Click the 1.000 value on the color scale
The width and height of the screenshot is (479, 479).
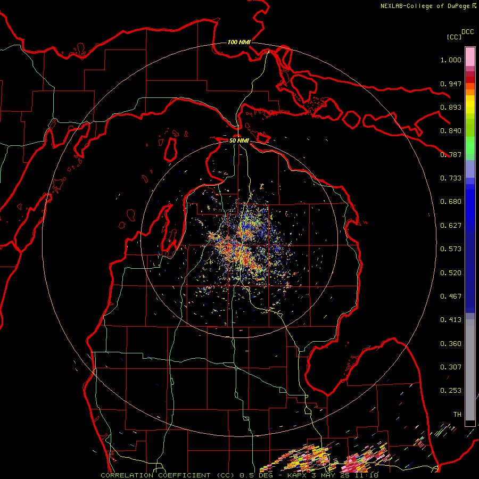click(451, 60)
